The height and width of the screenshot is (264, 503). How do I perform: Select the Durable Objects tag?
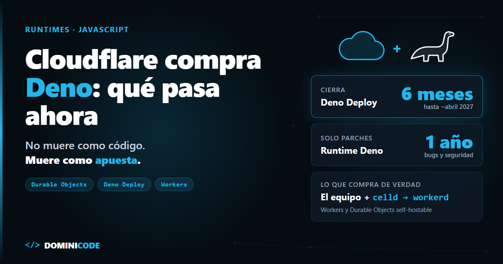click(59, 184)
